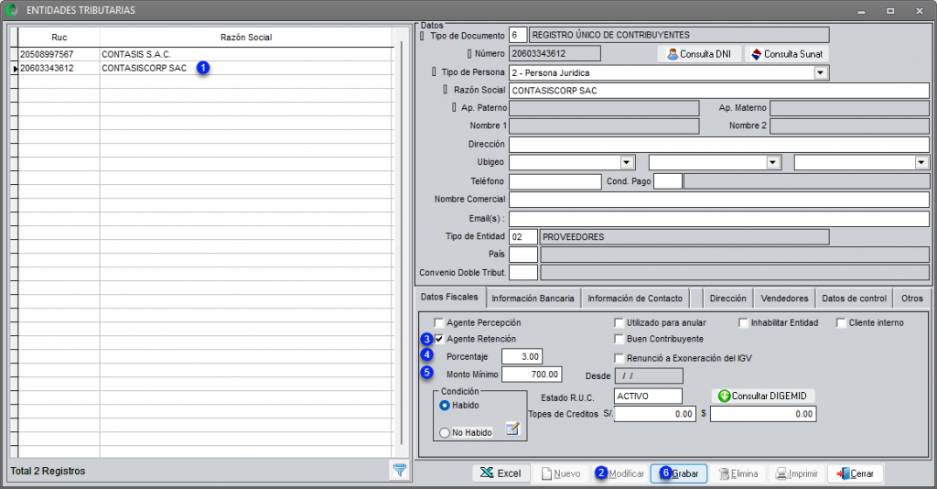Switch to the Datos Fiscales tab

point(449,297)
